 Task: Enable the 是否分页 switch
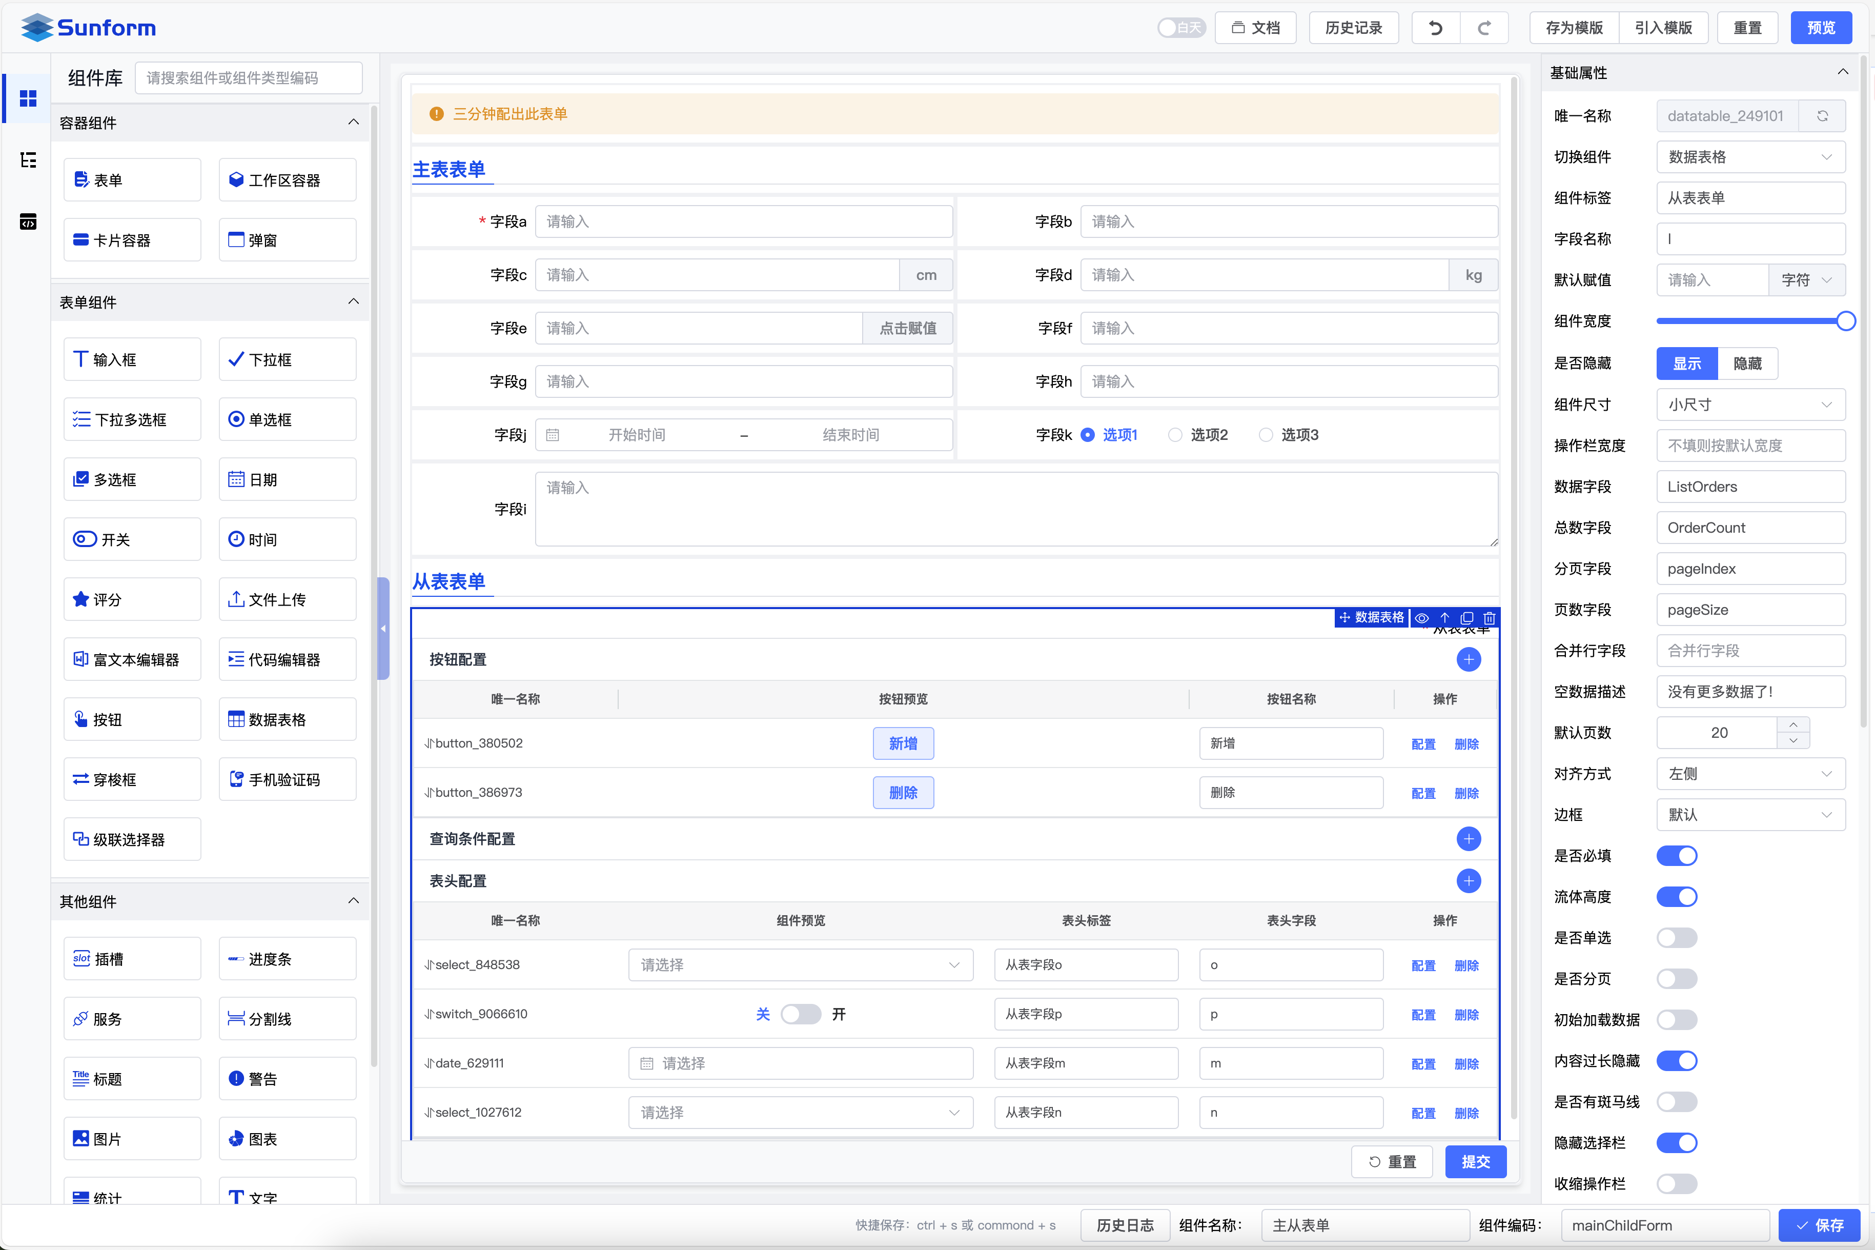[1677, 979]
